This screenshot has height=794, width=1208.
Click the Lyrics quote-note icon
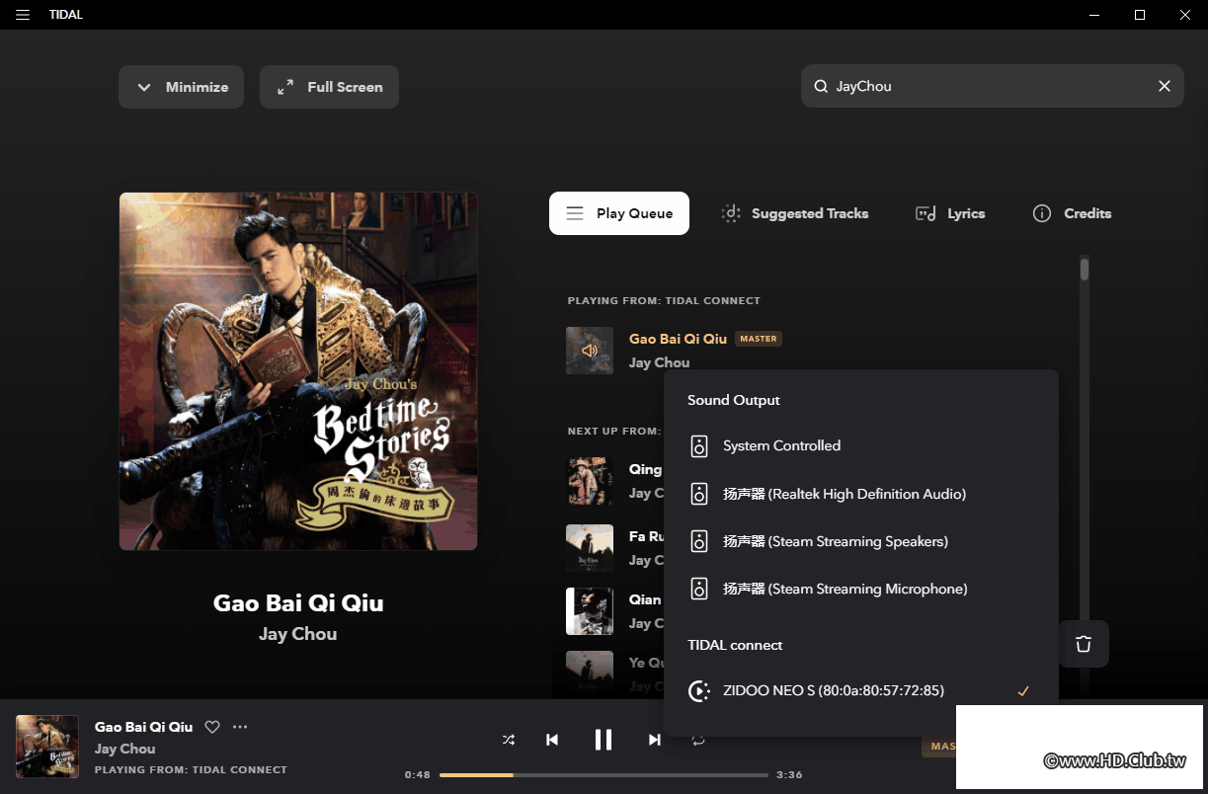click(x=926, y=213)
